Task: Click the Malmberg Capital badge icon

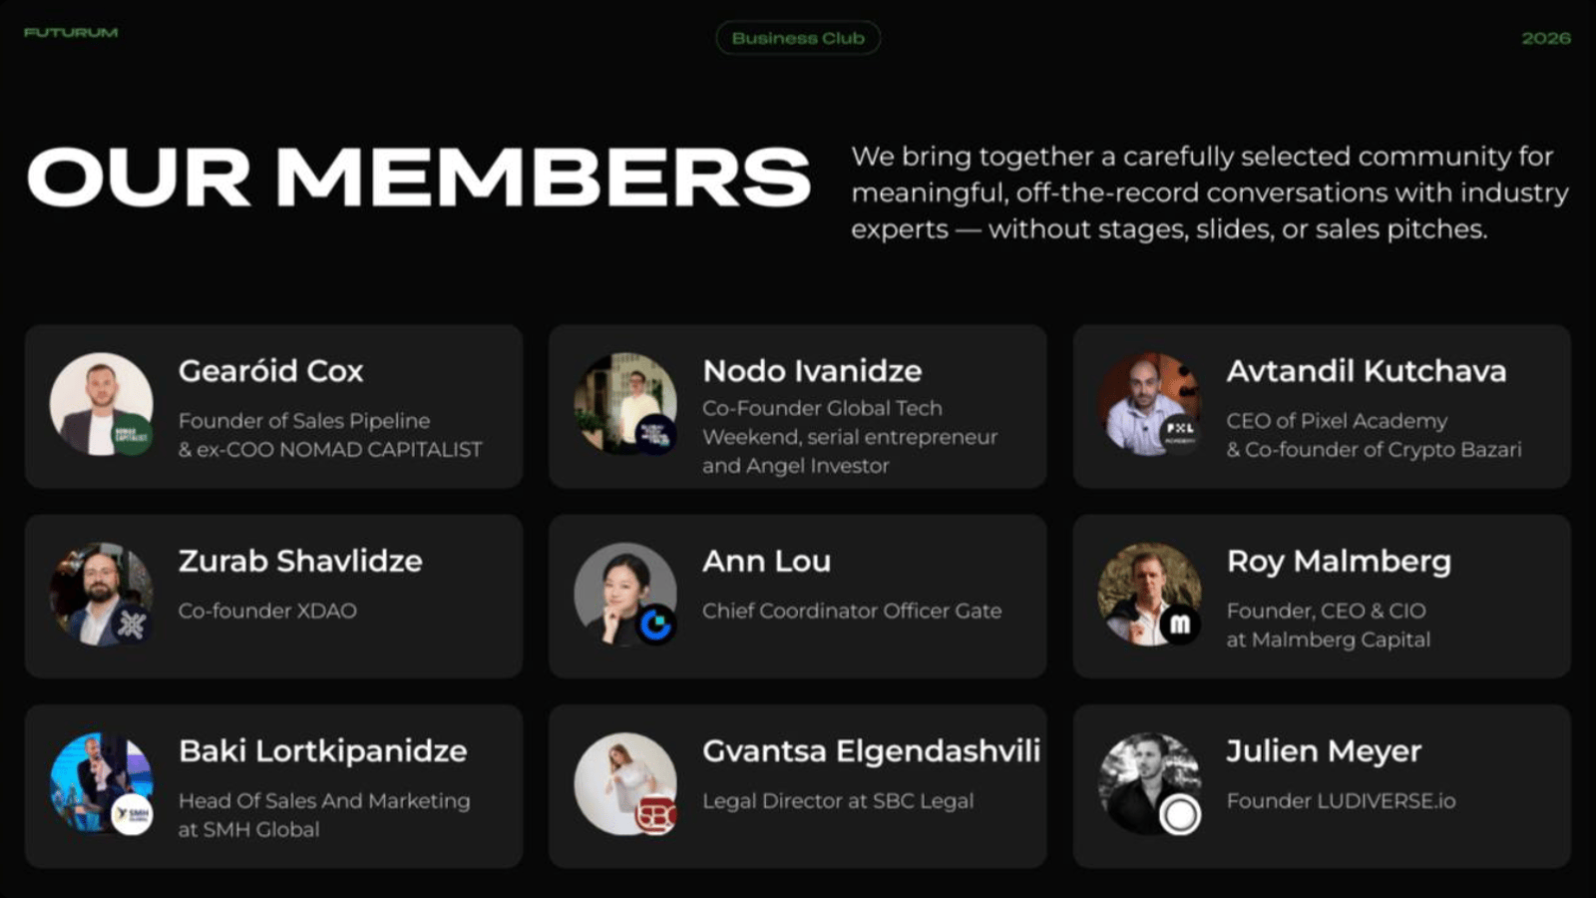Action: 1180,625
